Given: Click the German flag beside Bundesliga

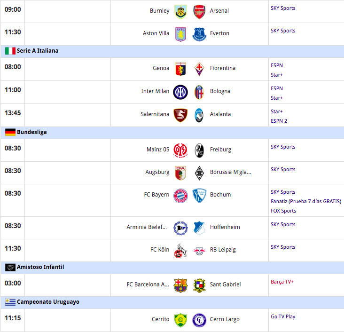Looking at the screenshot, I should pos(10,132).
